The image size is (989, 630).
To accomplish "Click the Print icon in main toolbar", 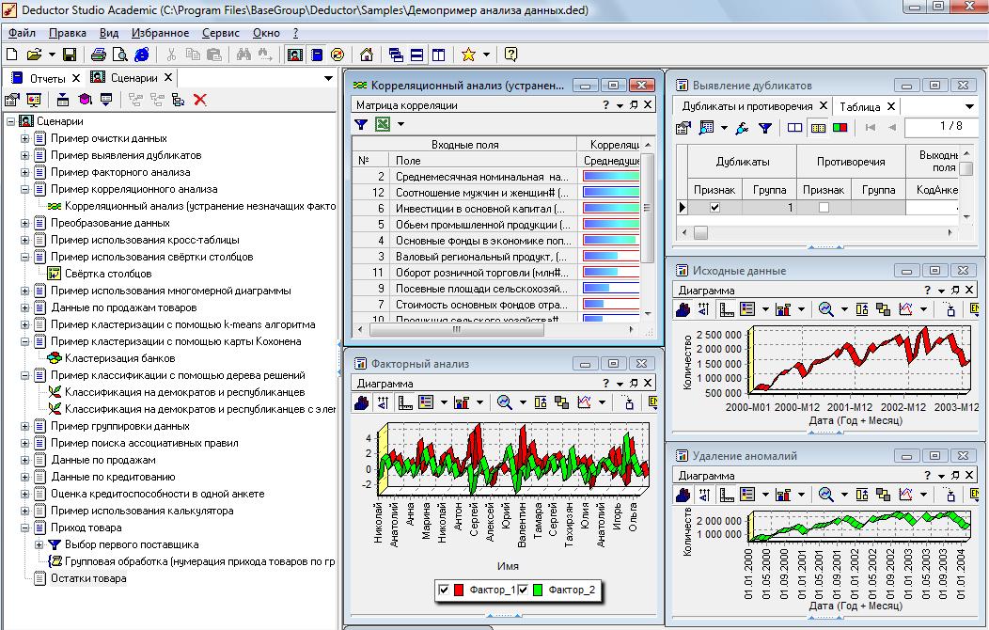I will pyautogui.click(x=99, y=55).
